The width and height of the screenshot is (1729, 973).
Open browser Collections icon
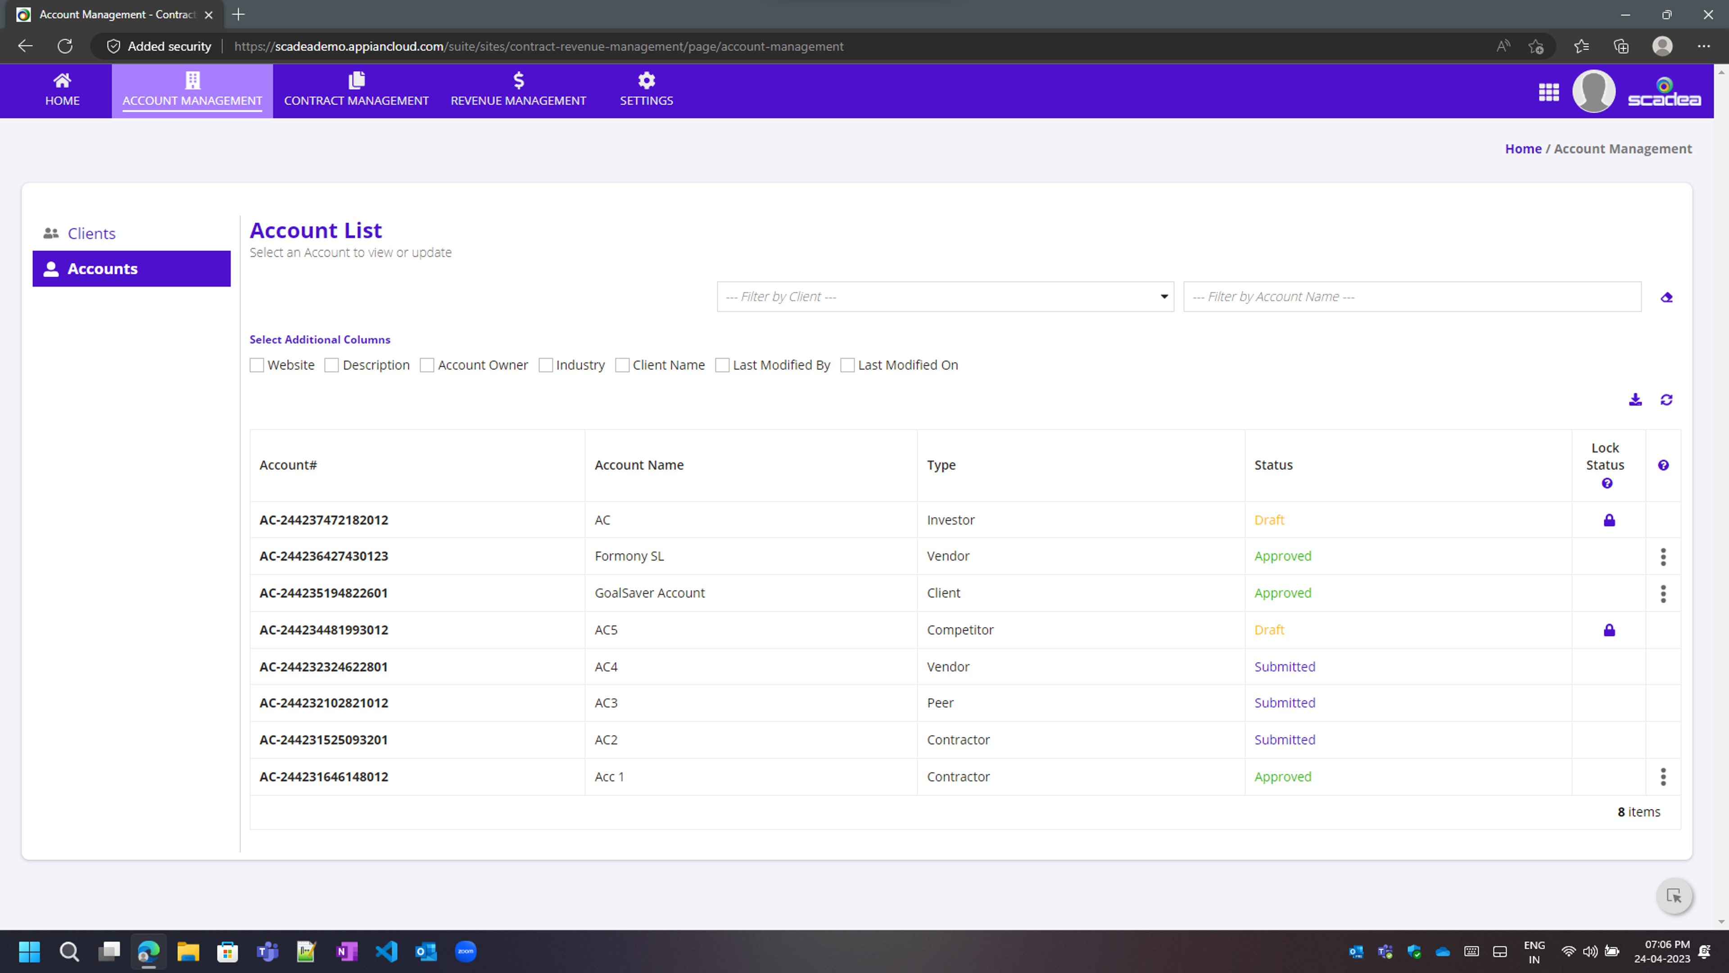click(x=1621, y=46)
